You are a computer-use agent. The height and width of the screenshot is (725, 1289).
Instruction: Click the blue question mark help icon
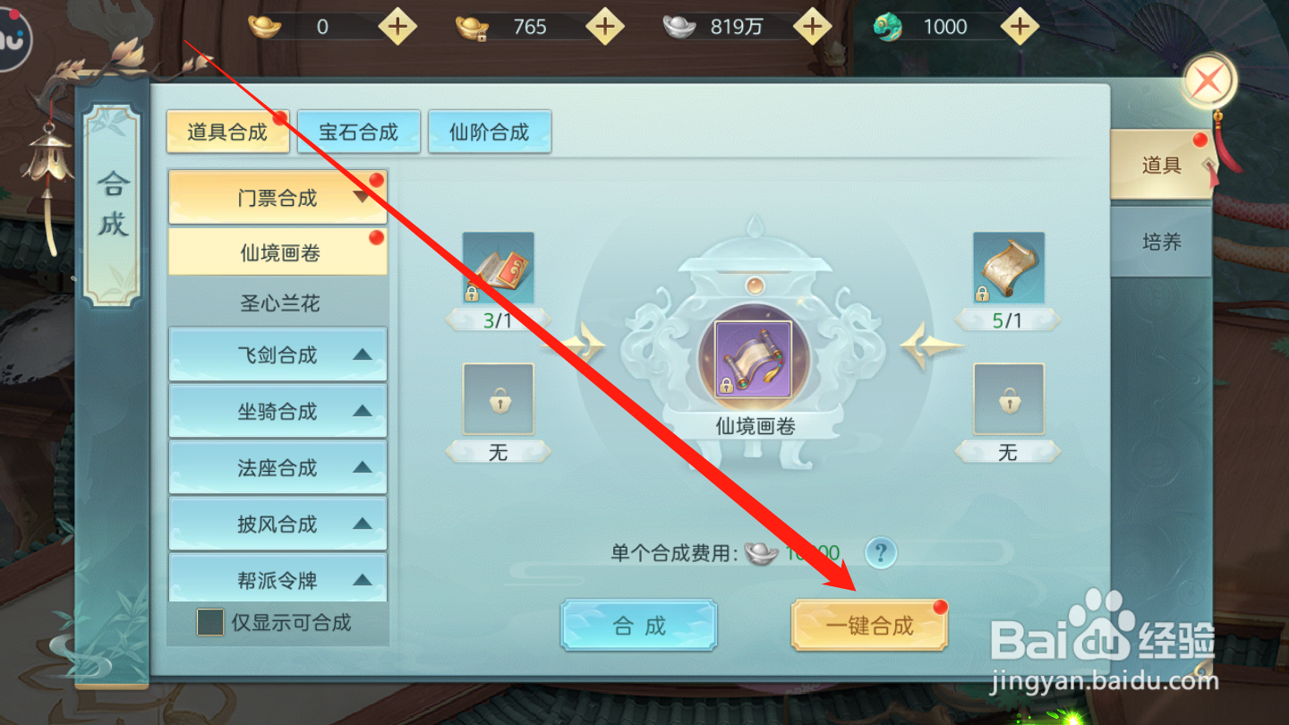(881, 552)
